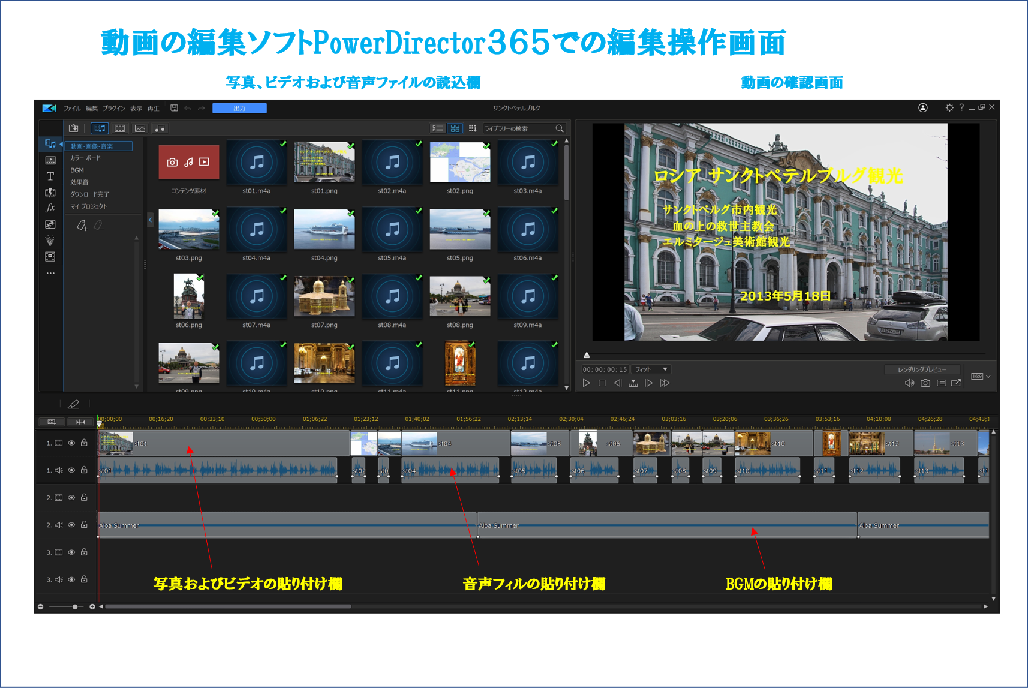Click the import media icon

(x=74, y=128)
